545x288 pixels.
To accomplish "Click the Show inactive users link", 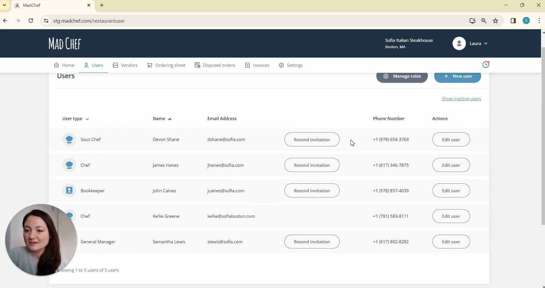I will pos(461,99).
